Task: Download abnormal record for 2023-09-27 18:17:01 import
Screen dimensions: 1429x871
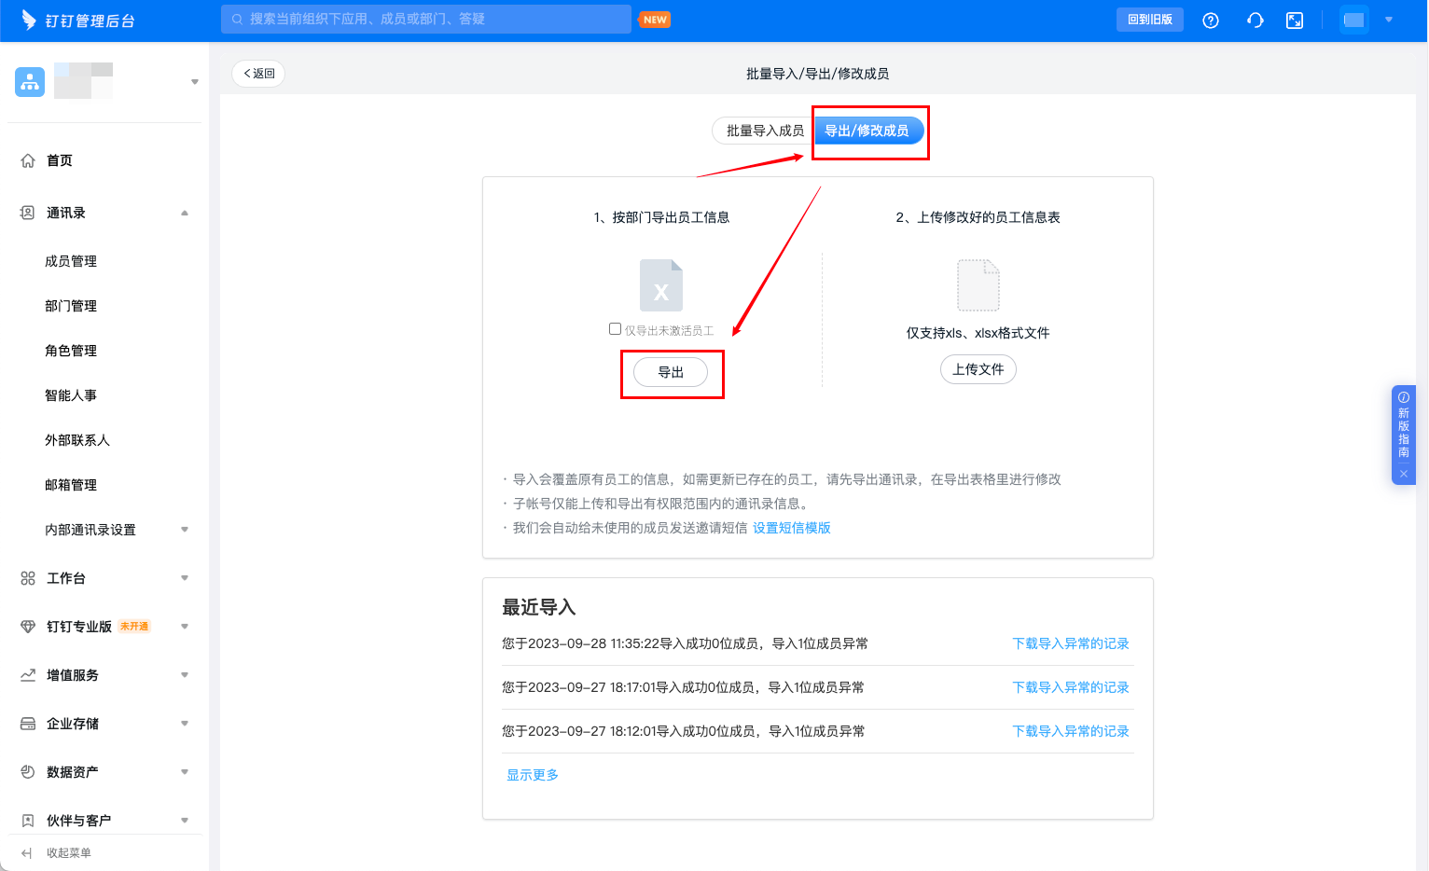Action: pos(1071,687)
